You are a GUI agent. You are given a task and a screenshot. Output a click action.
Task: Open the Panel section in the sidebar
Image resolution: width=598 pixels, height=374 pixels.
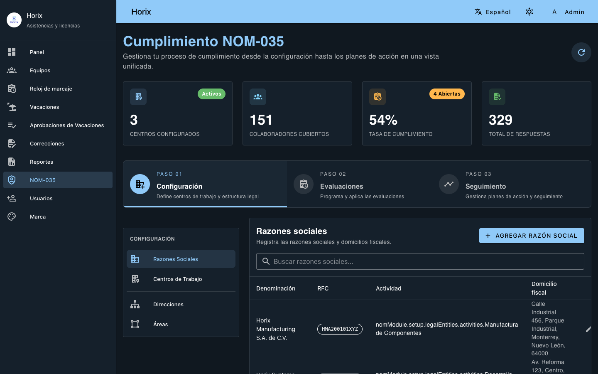[x=37, y=52]
